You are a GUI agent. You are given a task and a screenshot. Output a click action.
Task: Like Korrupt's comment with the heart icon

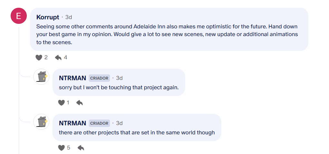pos(39,58)
